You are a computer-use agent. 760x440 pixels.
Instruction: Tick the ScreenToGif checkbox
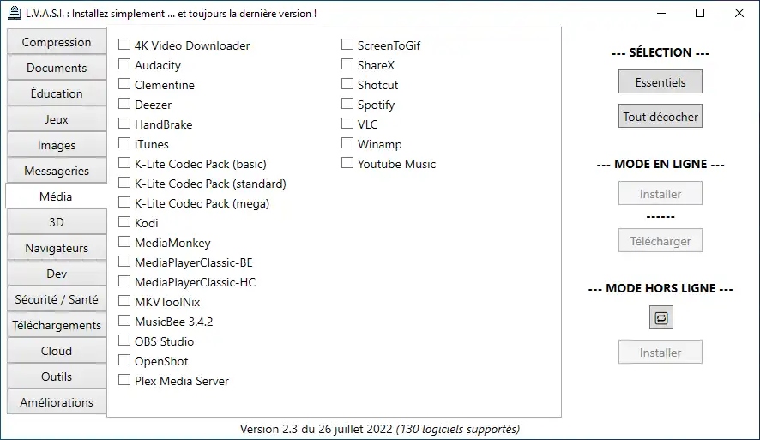tap(347, 45)
